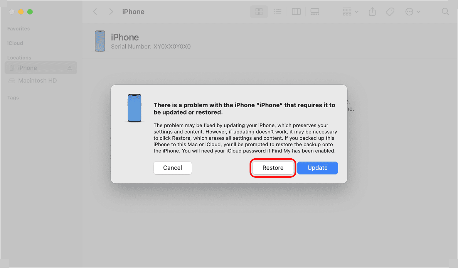Switch to icon grid view
The width and height of the screenshot is (458, 268).
point(259,12)
